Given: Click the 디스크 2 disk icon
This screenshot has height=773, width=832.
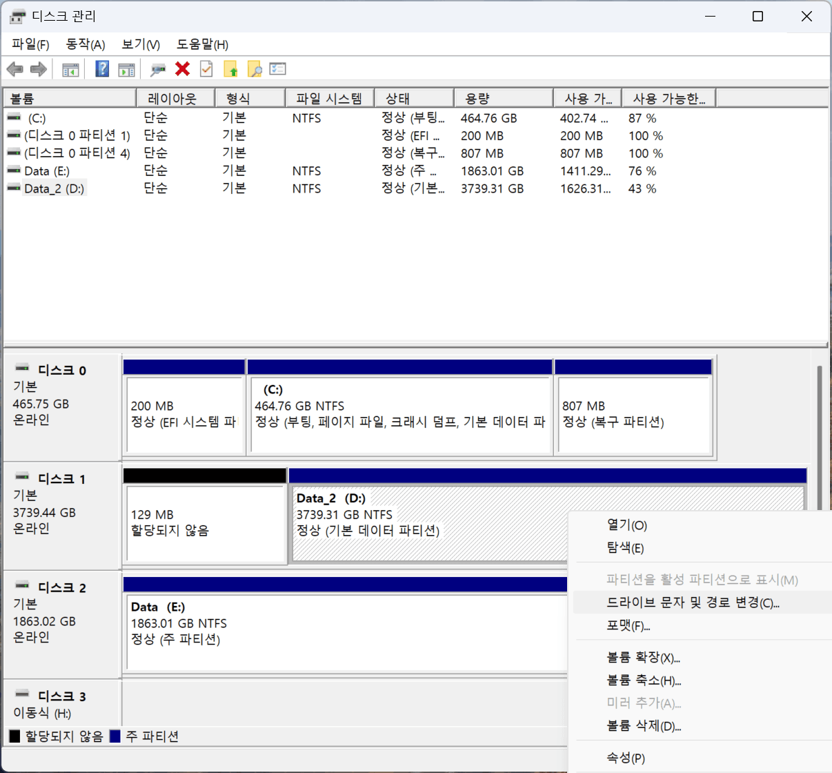Looking at the screenshot, I should click(22, 586).
